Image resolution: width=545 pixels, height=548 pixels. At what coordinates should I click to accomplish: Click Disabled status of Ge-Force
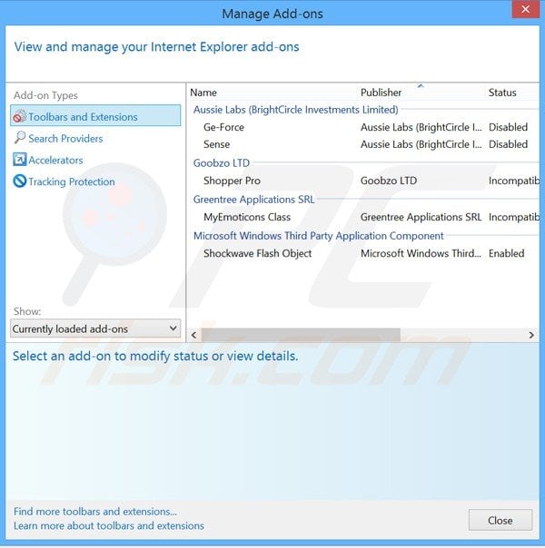[x=508, y=127]
